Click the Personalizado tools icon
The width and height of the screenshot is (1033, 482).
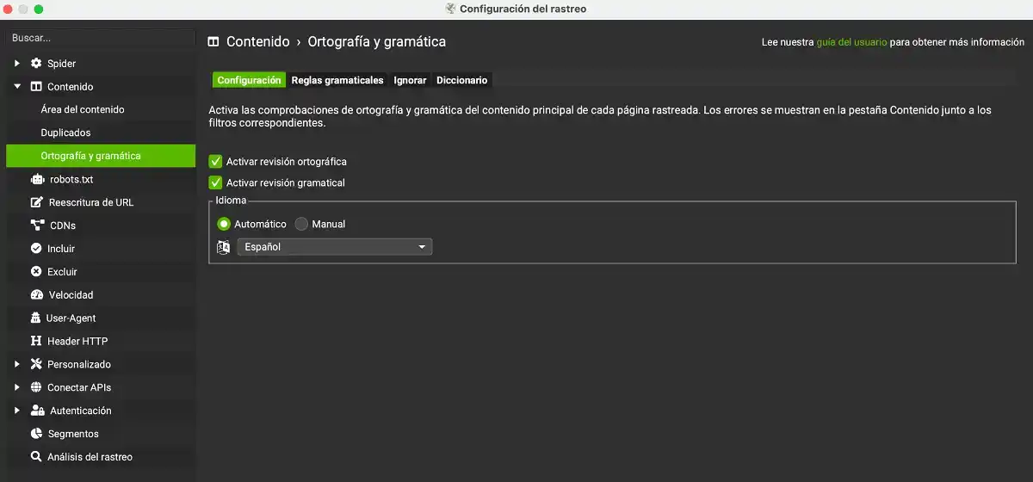point(36,364)
